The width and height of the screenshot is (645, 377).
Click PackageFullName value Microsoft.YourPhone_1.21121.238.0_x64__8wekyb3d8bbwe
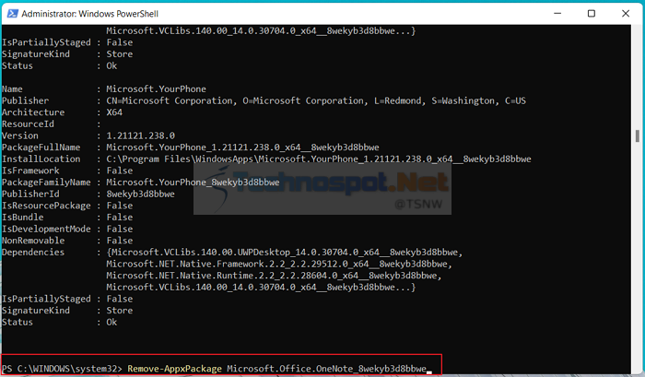(x=242, y=147)
